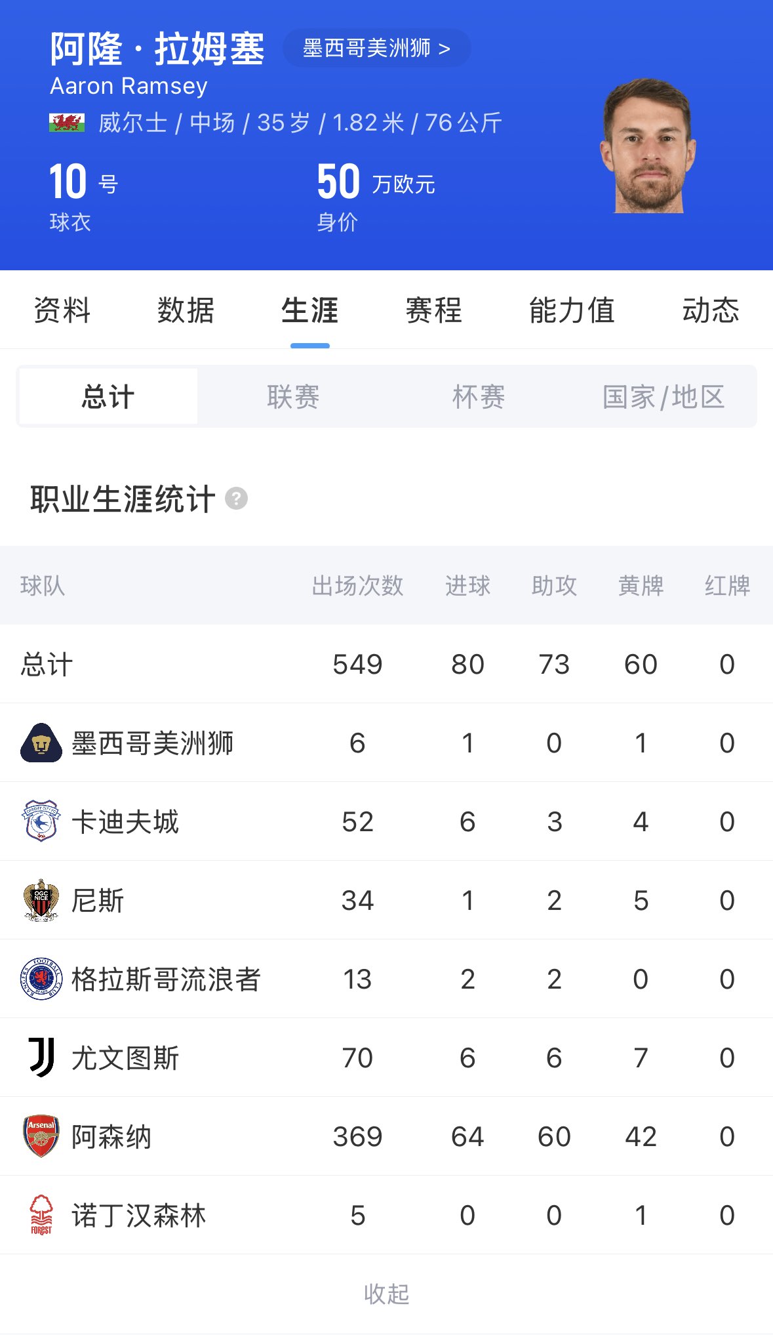Tap Aaron Ramsey's player portrait
The height and width of the screenshot is (1335, 773).
(x=648, y=146)
